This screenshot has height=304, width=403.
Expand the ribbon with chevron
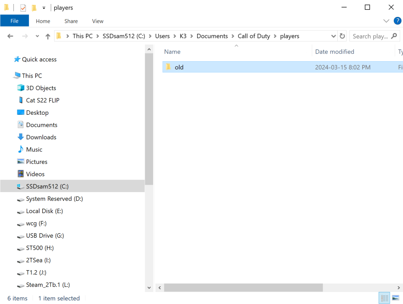[386, 21]
